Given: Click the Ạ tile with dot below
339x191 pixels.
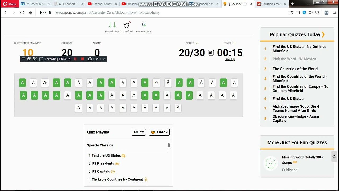Looking at the screenshot, I should pyautogui.click(x=112, y=95).
